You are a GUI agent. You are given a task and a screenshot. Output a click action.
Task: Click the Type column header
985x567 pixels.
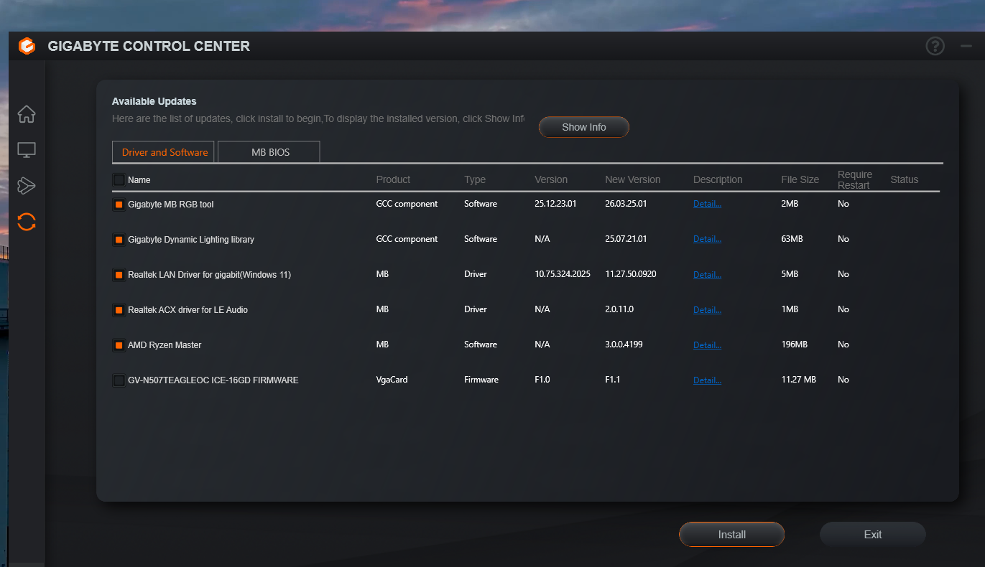point(475,179)
